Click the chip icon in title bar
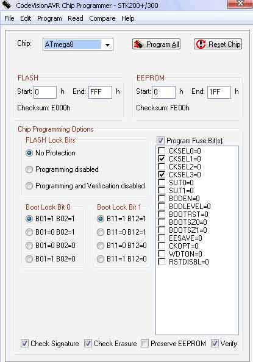This screenshot has width=253, height=362. [7, 4]
